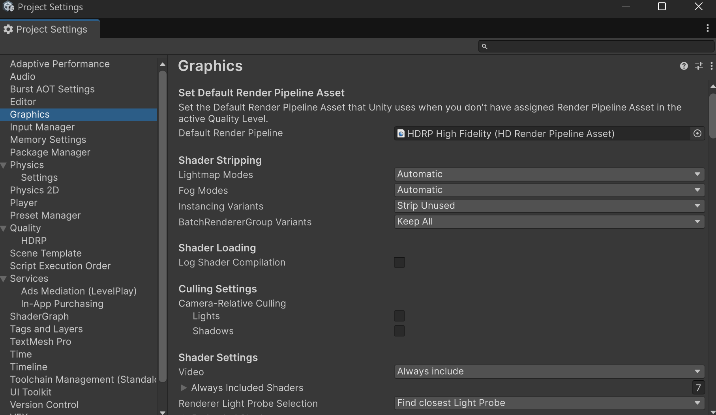This screenshot has width=716, height=415.
Task: Toggle Camera-Relative Culling Lights checkbox
Action: coord(399,316)
